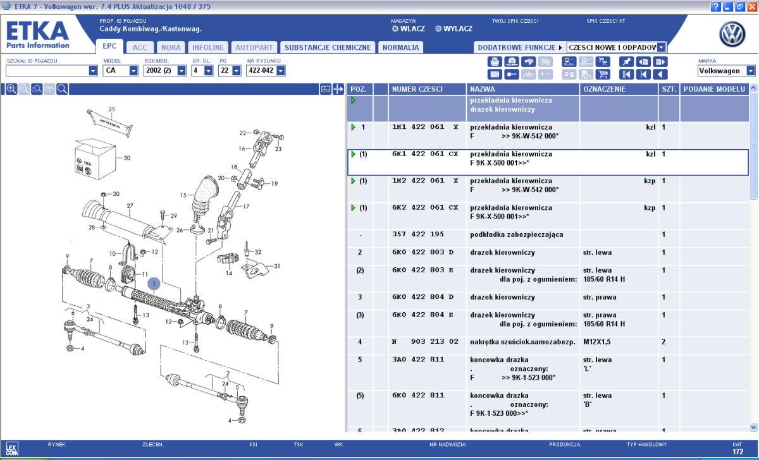Select part number 6K0 422 803 D

423,253
